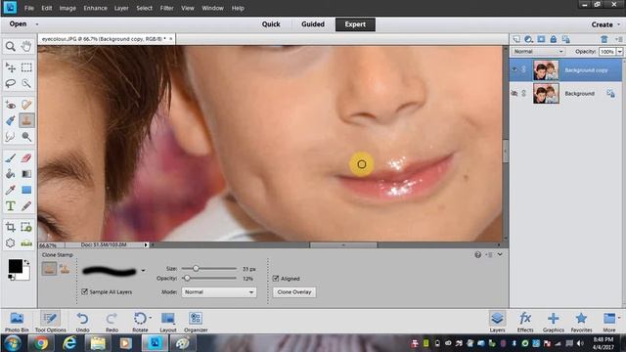Image resolution: width=626 pixels, height=352 pixels.
Task: Open the Filter menu
Action: click(x=166, y=8)
